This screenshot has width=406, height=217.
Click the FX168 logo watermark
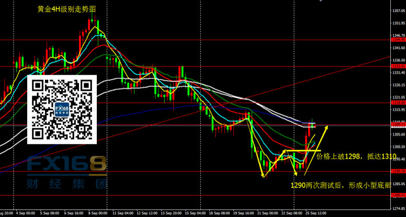tap(66, 166)
